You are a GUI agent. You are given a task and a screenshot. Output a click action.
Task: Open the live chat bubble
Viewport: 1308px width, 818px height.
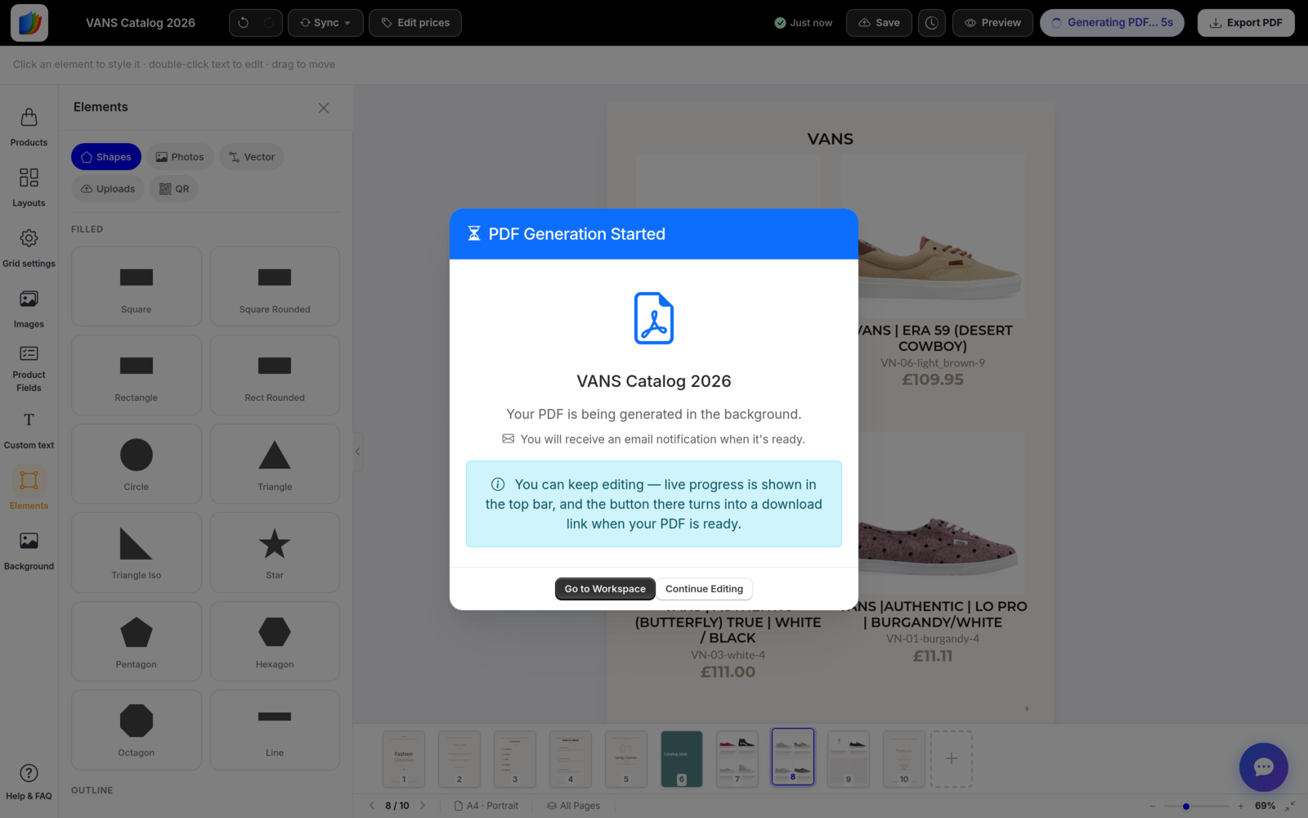tap(1263, 766)
